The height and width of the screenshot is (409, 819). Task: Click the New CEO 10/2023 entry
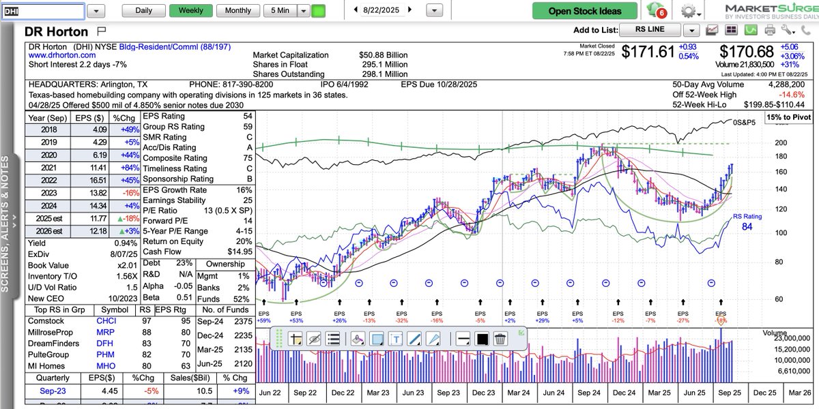click(x=83, y=297)
